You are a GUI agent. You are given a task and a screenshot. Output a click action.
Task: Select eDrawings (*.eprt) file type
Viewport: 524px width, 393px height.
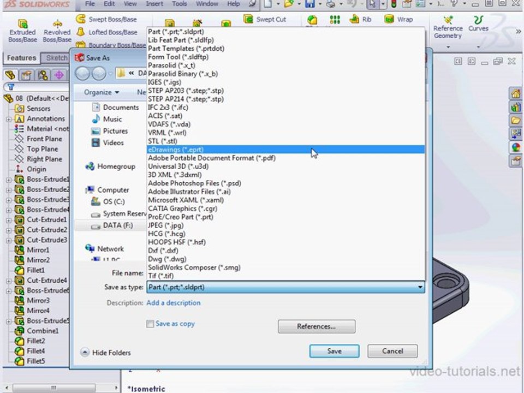(285, 150)
